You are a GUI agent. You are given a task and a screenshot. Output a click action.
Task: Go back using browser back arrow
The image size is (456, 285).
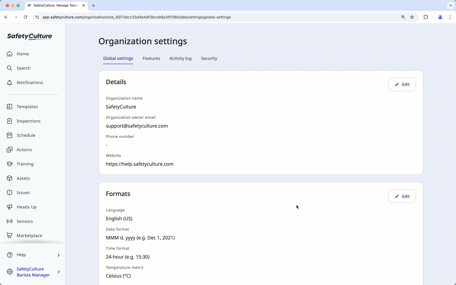tap(6, 17)
